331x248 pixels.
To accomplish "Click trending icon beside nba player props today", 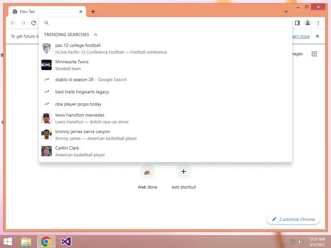I will click(47, 104).
